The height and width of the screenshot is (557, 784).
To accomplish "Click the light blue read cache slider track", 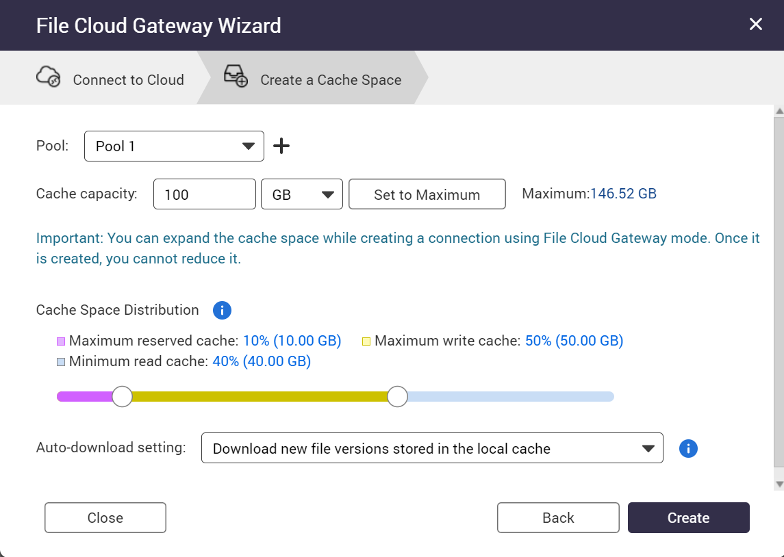I will coord(511,397).
